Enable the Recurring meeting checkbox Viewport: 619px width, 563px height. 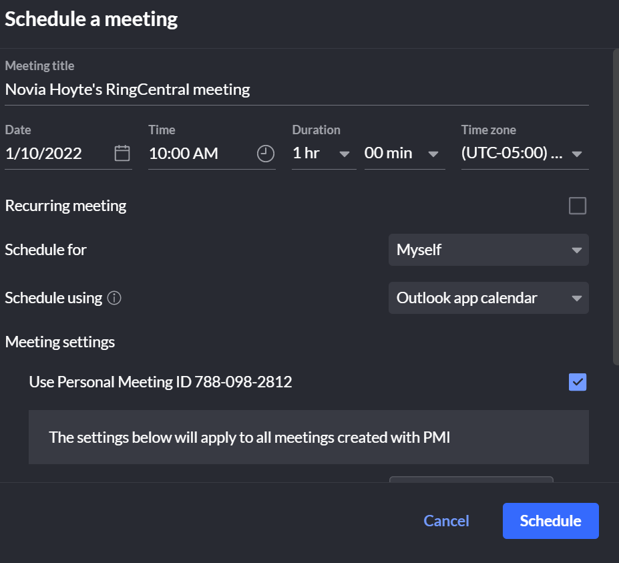(577, 206)
